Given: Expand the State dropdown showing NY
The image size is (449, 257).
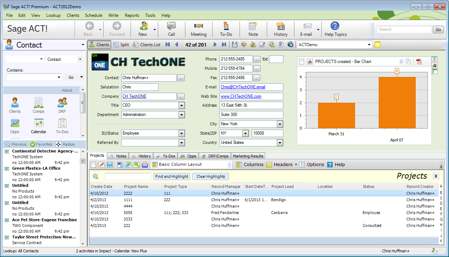Looking at the screenshot, I should pos(246,134).
